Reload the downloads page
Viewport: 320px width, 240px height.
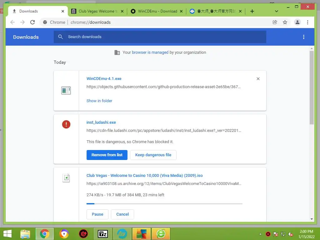tap(32, 22)
